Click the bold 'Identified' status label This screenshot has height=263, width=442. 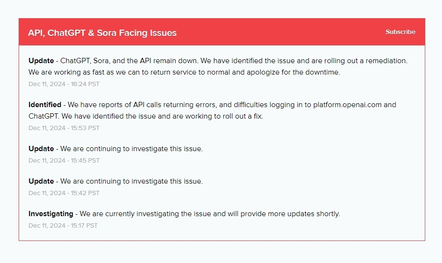45,105
